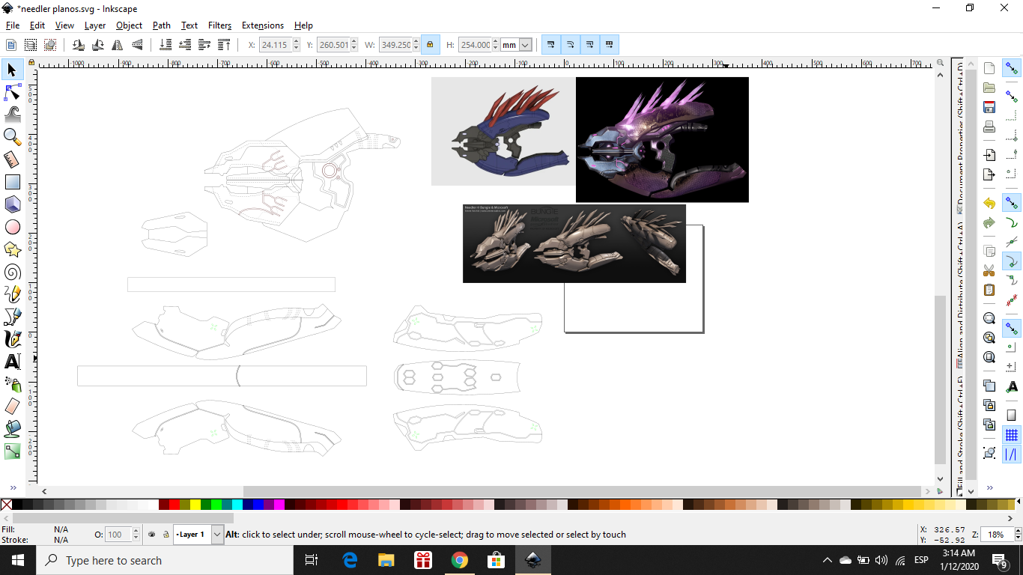Select the Paint bucket fill tool
This screenshot has width=1023, height=575.
click(12, 429)
